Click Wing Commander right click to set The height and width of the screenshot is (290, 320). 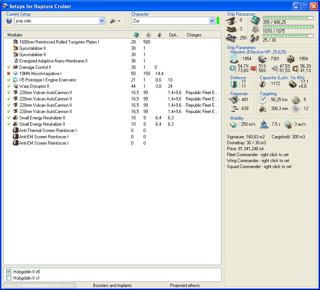258,161
